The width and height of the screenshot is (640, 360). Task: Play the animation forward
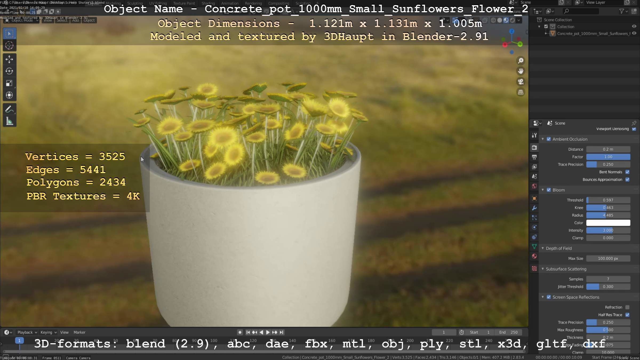pyautogui.click(x=268, y=332)
